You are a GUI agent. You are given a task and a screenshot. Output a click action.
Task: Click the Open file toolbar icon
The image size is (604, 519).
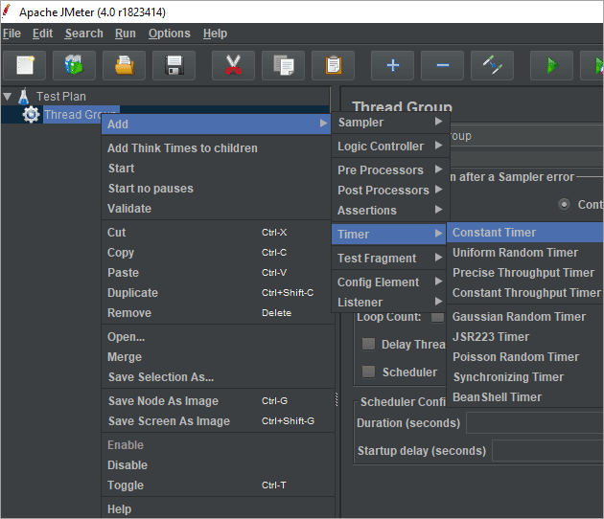click(x=124, y=65)
